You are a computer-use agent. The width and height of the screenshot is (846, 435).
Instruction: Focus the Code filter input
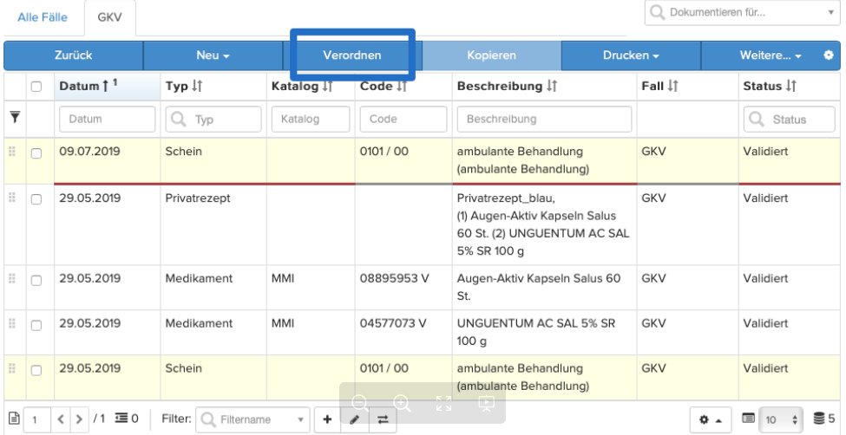tap(403, 119)
